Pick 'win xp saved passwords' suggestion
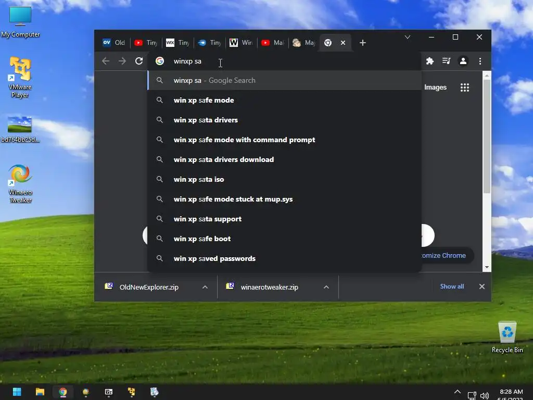 [x=285, y=258]
